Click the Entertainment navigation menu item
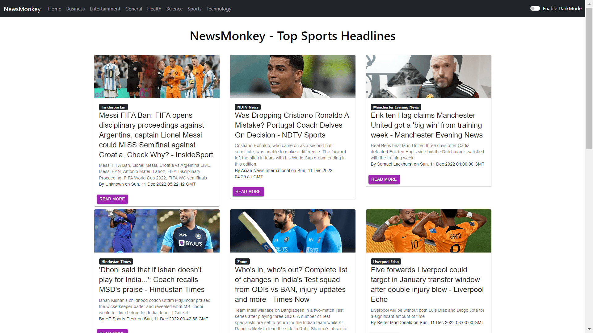Screen dimensions: 593x333 click(x=106, y=9)
